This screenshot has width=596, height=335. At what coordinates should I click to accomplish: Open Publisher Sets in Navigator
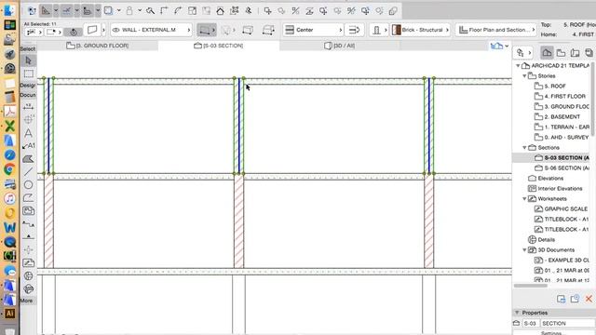tap(589, 53)
